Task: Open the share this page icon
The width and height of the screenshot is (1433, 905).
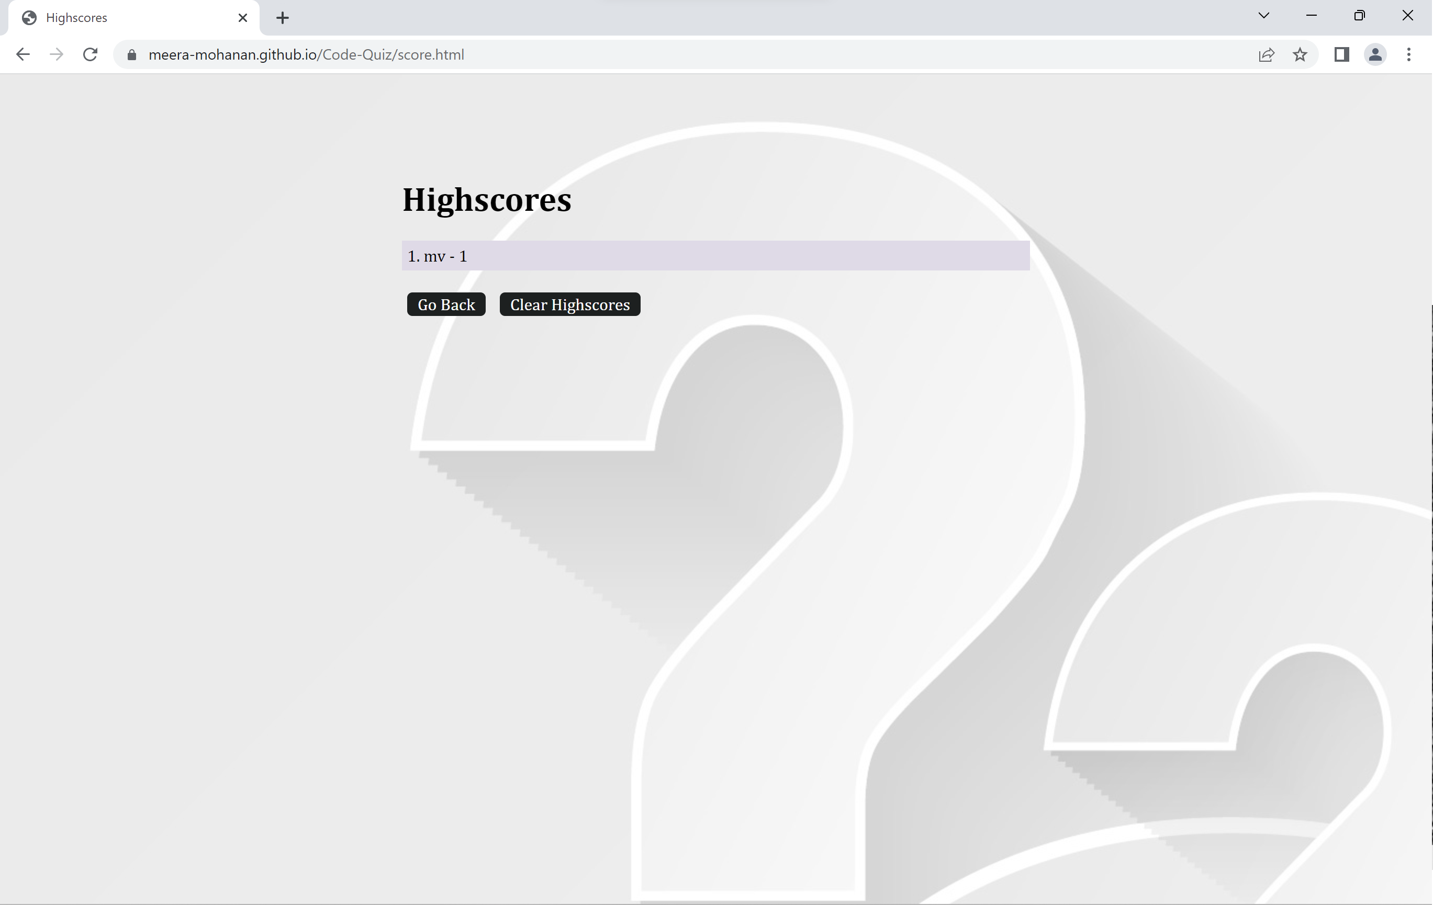Action: 1267,55
